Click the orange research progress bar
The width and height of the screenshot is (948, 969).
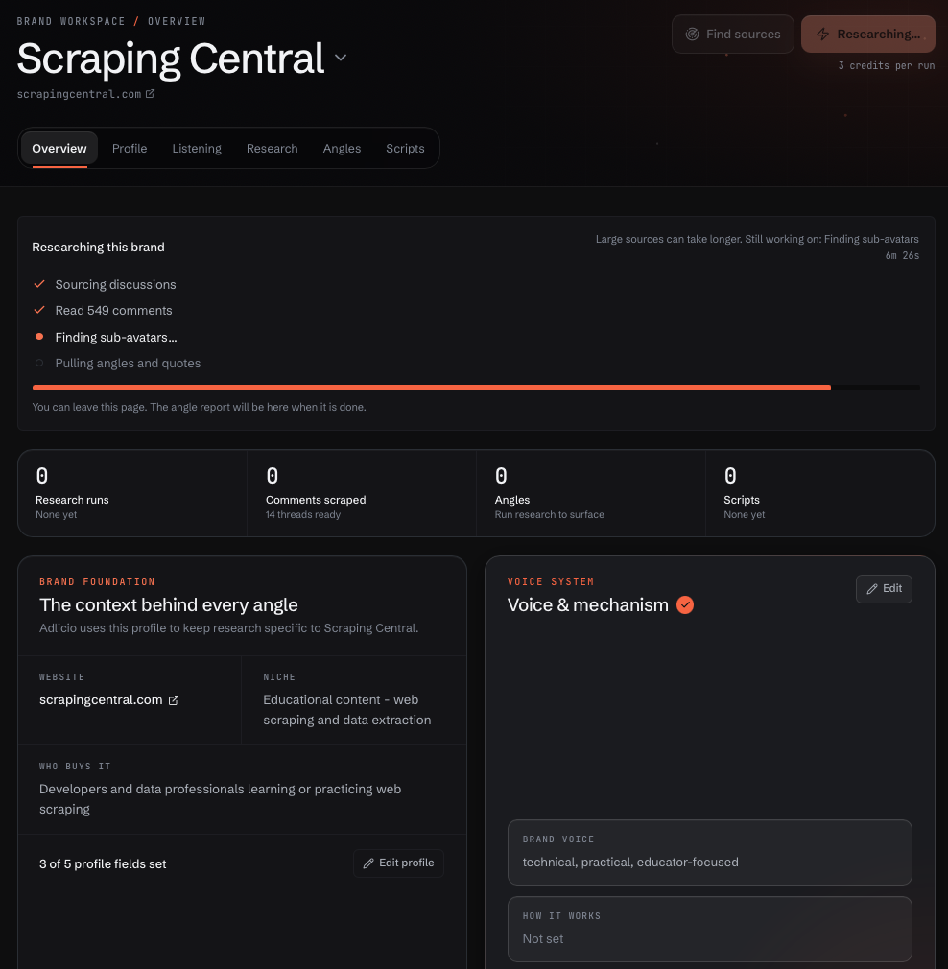pos(432,388)
